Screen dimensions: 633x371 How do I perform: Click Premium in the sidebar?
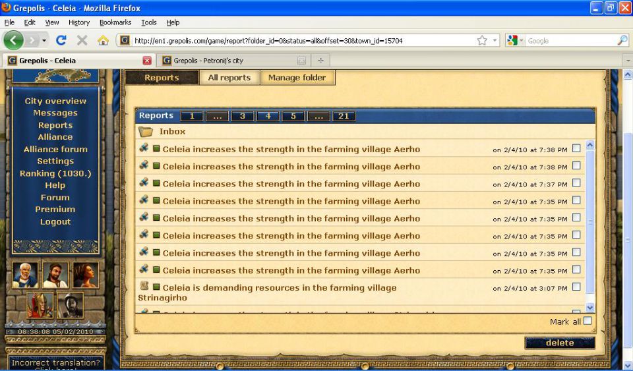[55, 210]
